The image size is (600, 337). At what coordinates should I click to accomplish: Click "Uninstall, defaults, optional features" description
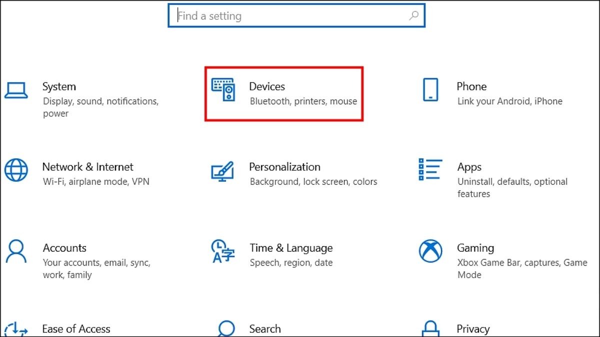pos(512,188)
